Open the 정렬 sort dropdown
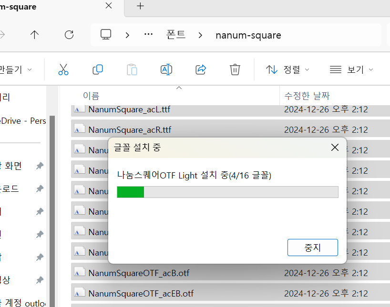This screenshot has height=307, width=390. [x=287, y=69]
